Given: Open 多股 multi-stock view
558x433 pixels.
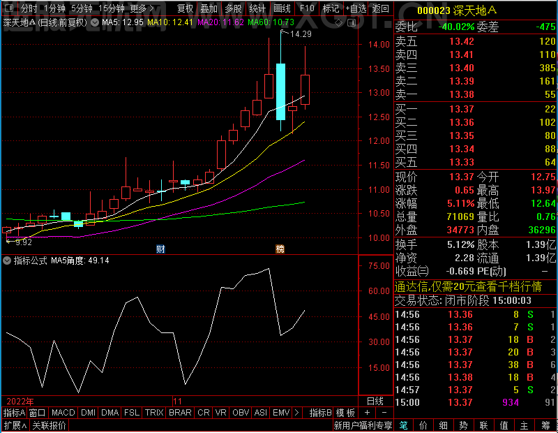Looking at the screenshot, I should click(234, 8).
